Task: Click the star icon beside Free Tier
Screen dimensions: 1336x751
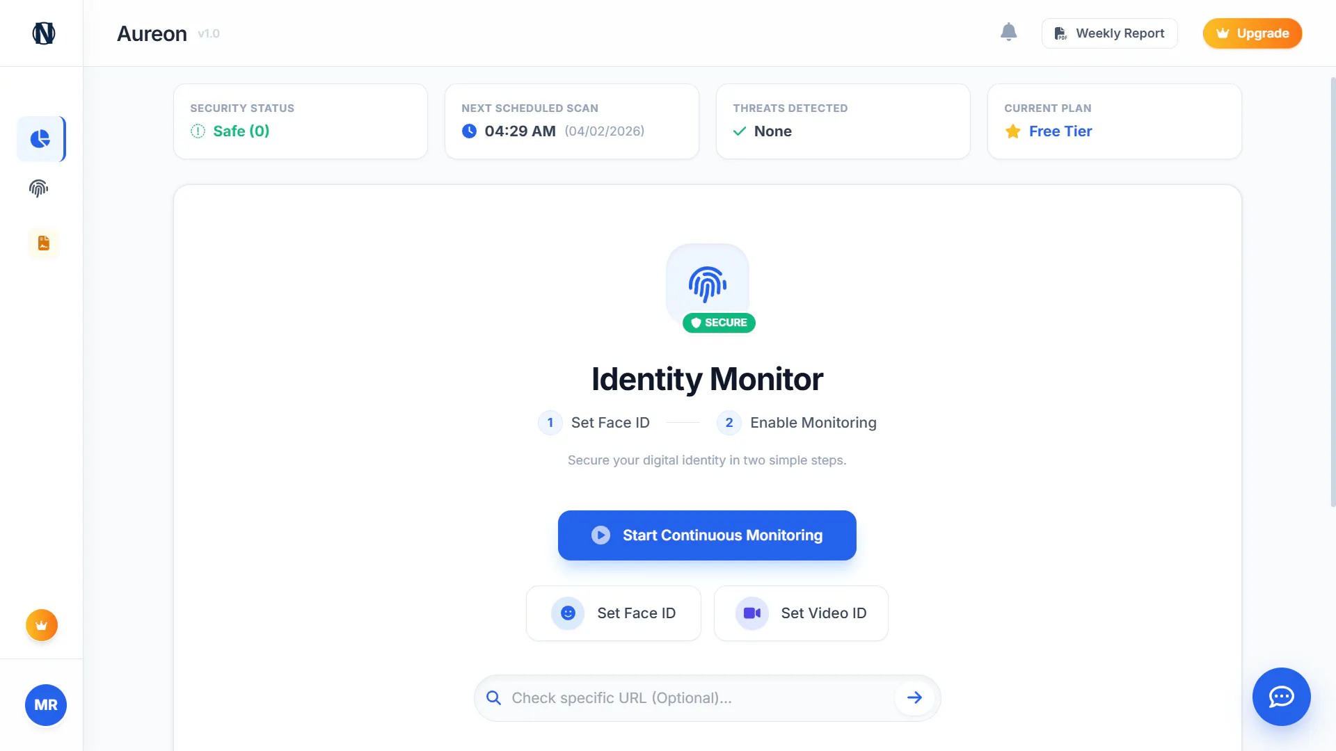Action: point(1012,131)
